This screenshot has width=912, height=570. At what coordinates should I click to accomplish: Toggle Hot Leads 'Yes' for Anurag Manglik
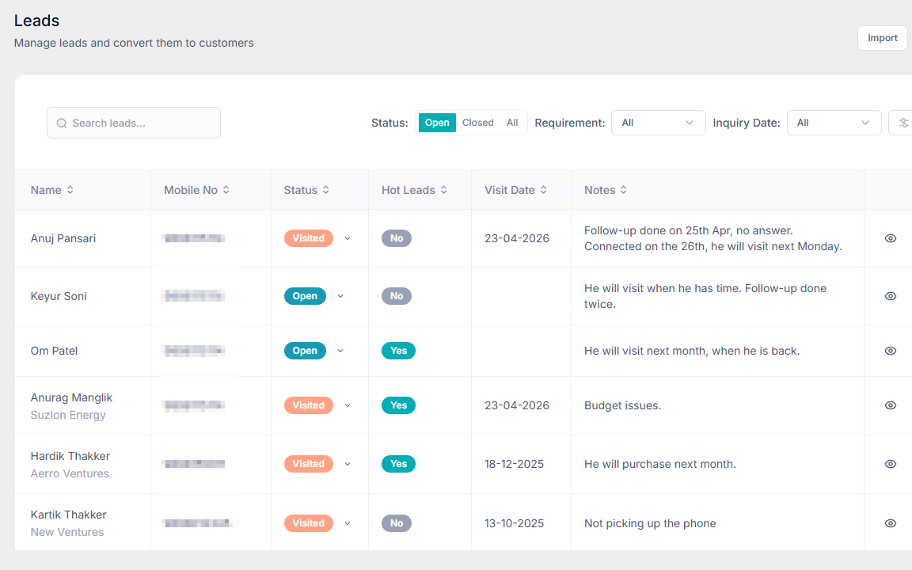tap(398, 405)
